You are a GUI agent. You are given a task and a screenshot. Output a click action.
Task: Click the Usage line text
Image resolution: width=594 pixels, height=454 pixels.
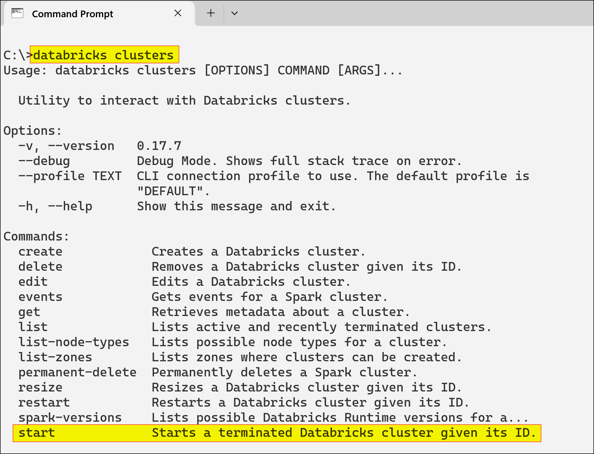[x=202, y=70]
